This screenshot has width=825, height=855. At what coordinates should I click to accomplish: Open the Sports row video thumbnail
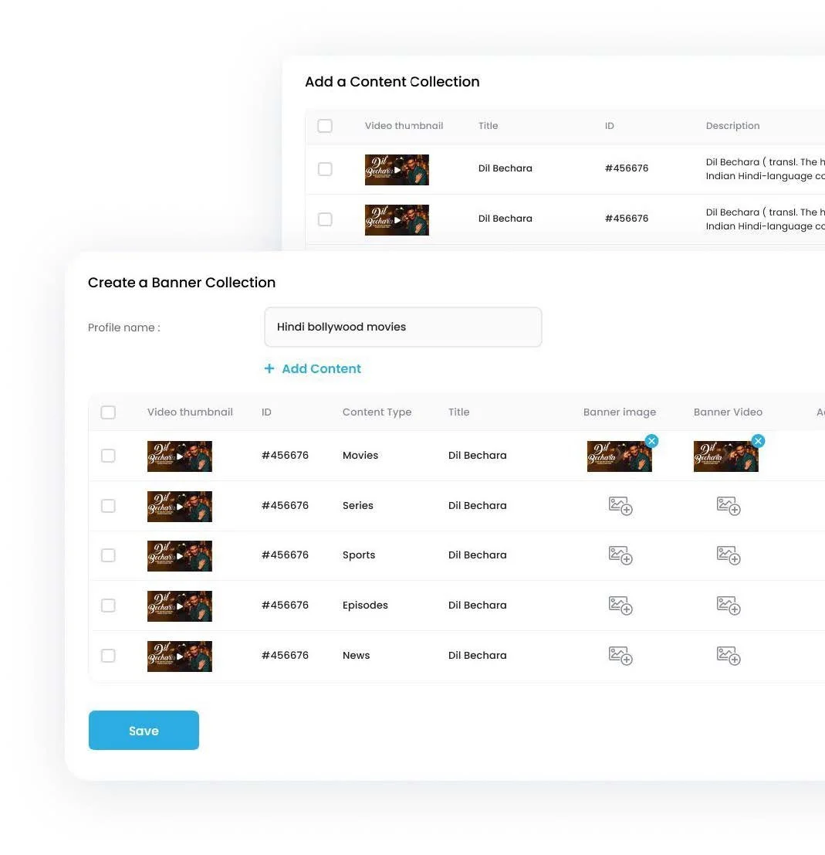click(x=179, y=556)
